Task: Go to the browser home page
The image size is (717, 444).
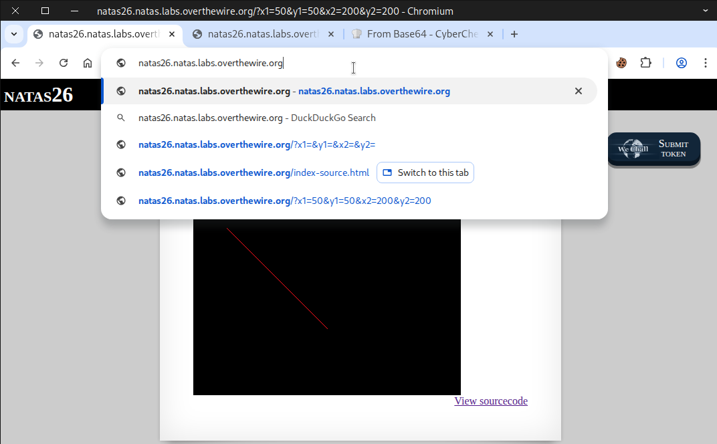Action: [x=88, y=63]
